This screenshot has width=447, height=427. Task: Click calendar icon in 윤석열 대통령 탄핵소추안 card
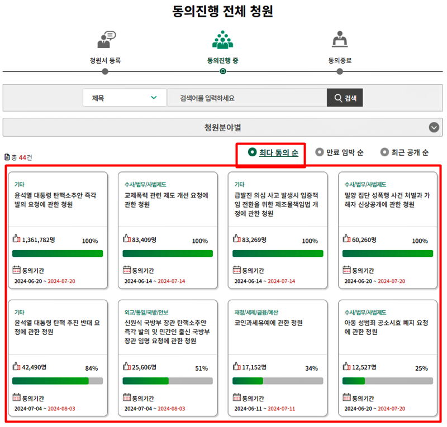point(17,270)
